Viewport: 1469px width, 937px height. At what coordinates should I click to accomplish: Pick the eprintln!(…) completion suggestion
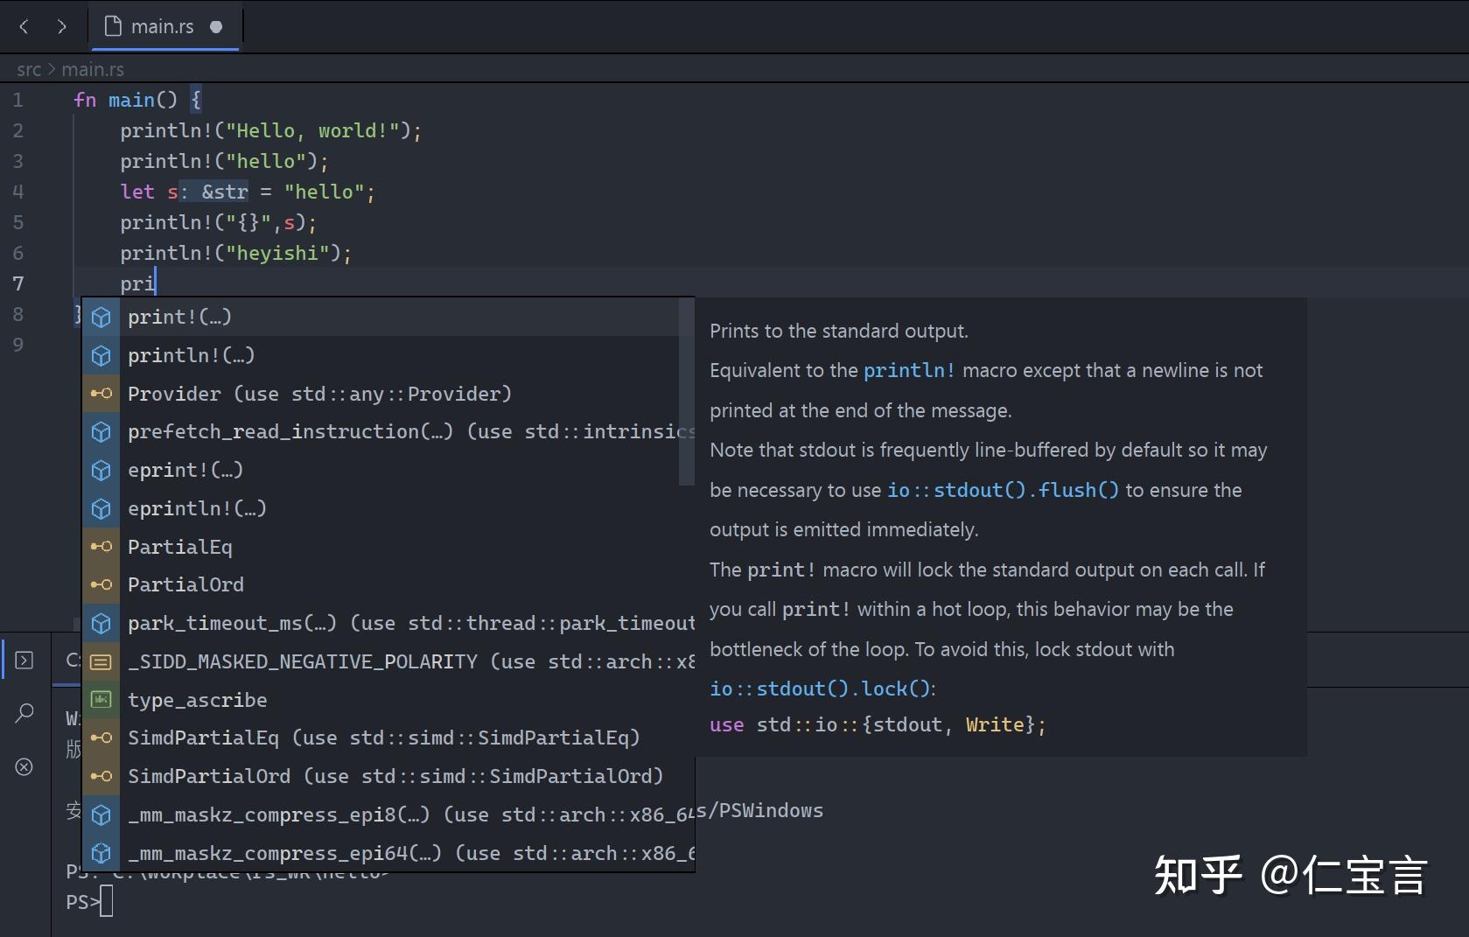pos(197,508)
